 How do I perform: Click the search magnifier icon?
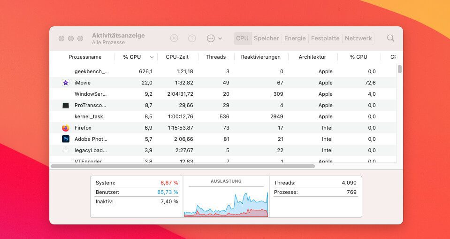click(x=390, y=38)
